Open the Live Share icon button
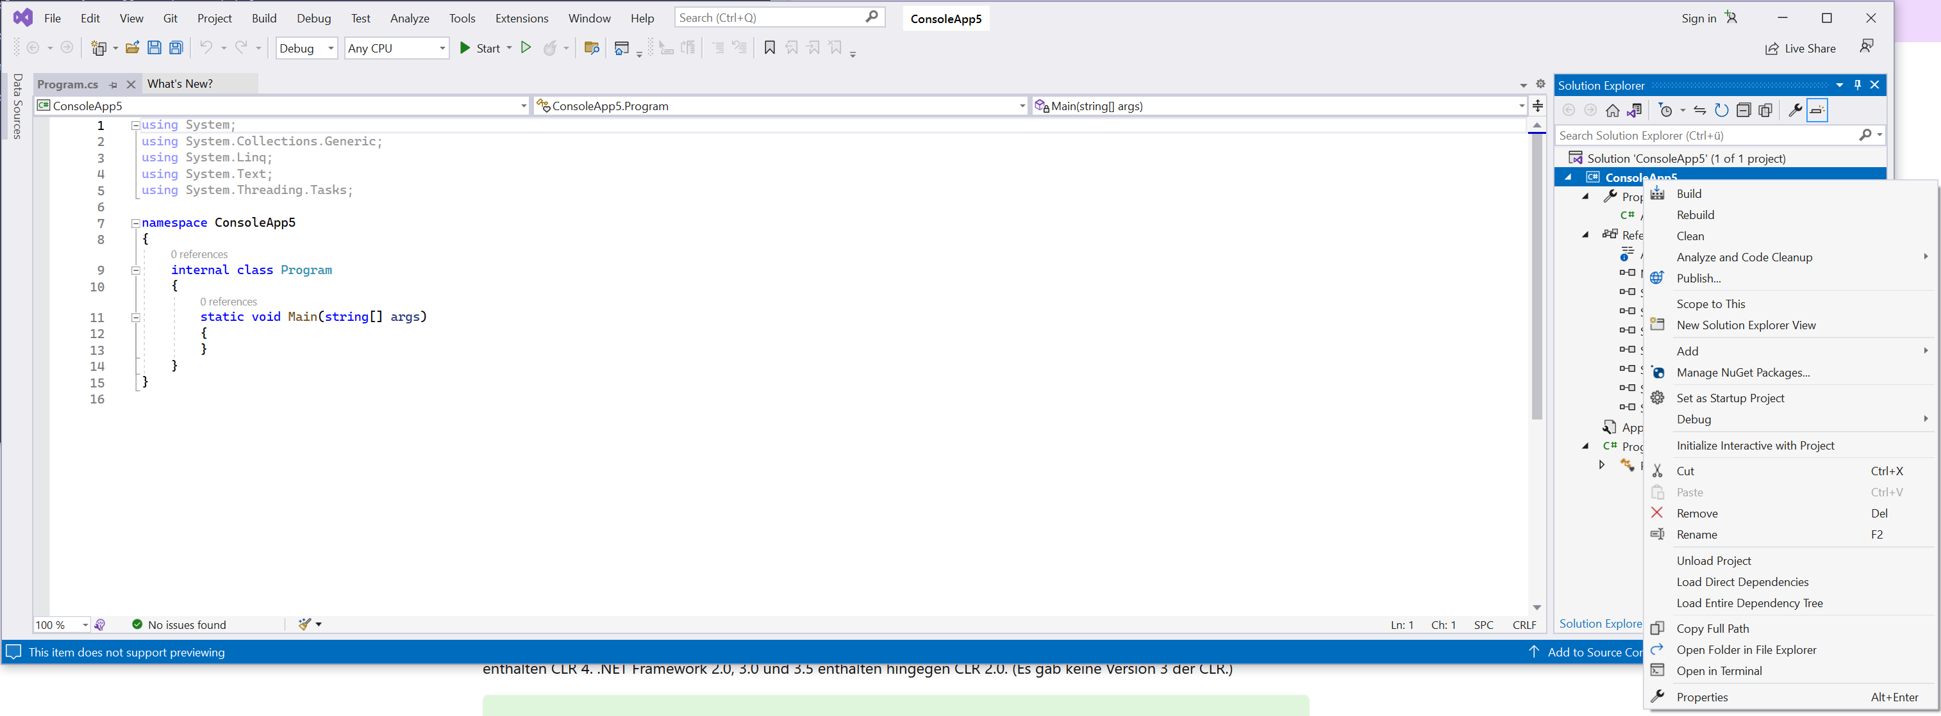Screen dimensions: 1941x716 (1772, 49)
